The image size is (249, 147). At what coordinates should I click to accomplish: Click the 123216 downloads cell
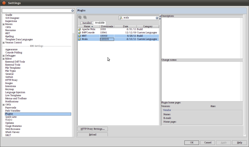pos(107,39)
